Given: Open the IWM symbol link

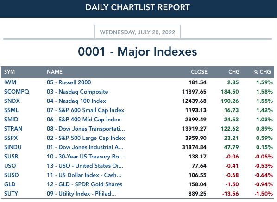Looking at the screenshot, I should point(10,82).
